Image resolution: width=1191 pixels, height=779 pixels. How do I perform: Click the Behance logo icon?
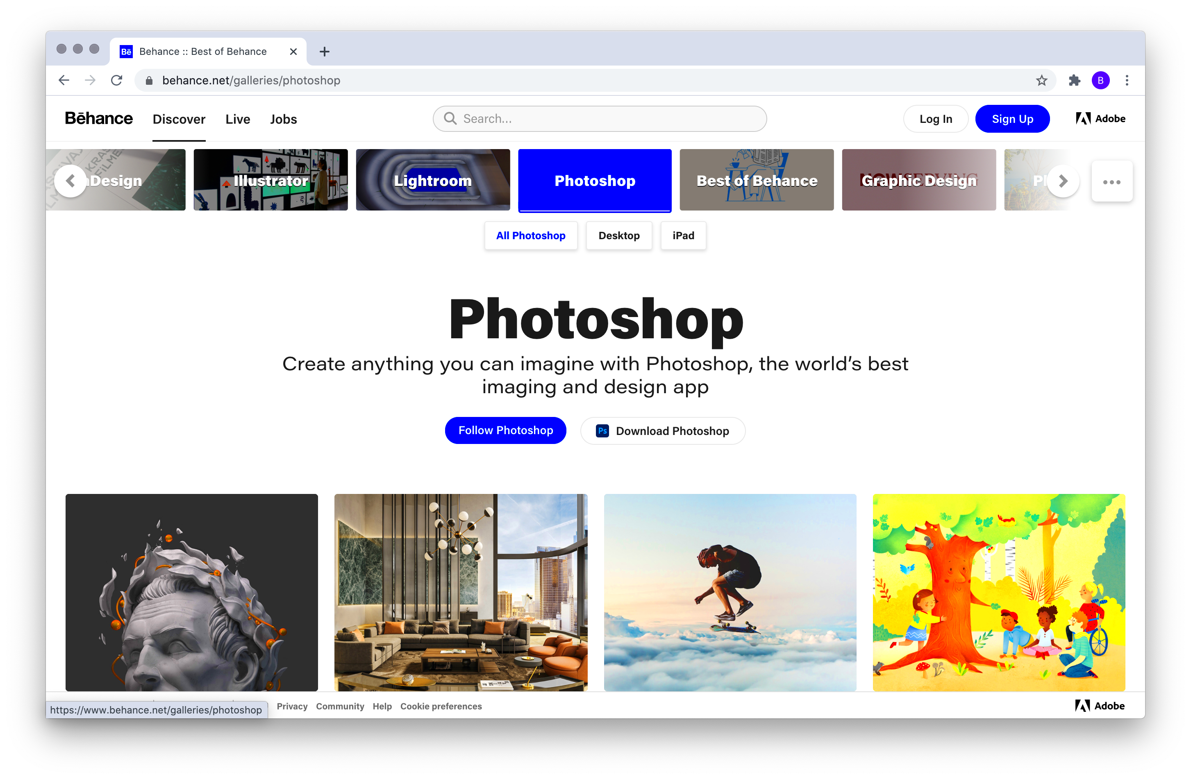point(99,119)
